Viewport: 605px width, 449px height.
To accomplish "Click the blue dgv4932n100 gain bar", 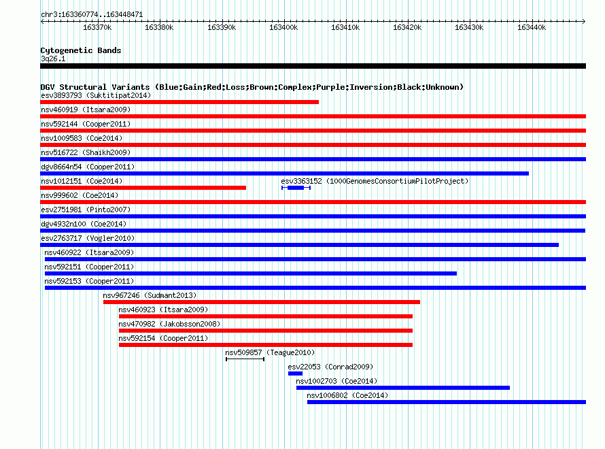I will 313,231.
